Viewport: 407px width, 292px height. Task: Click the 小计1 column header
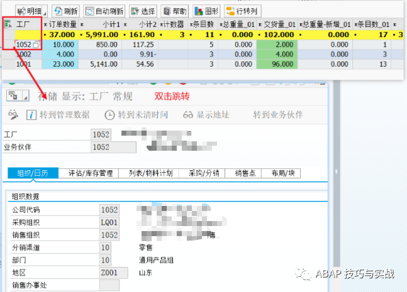[x=100, y=24]
